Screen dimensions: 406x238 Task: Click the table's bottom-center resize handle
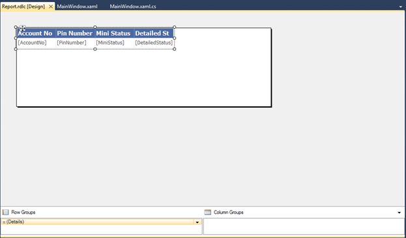pos(95,49)
